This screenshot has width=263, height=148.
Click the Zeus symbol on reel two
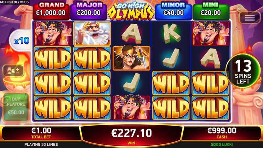(92, 34)
